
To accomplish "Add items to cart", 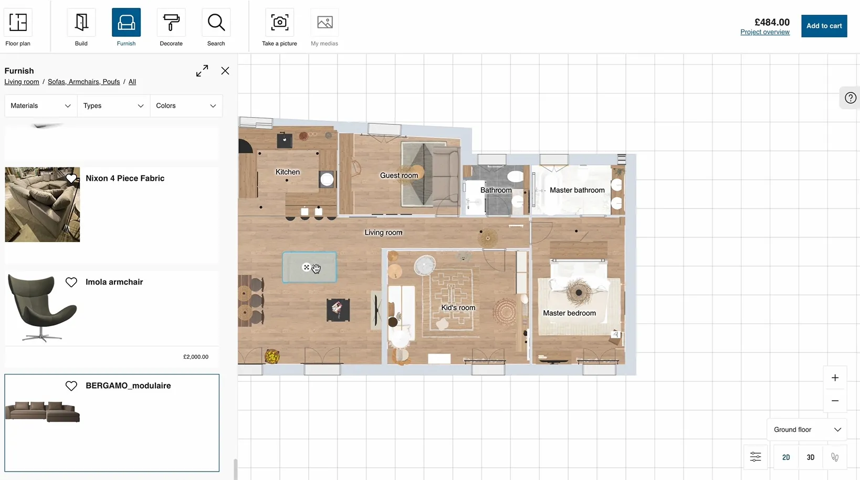I will coord(824,26).
